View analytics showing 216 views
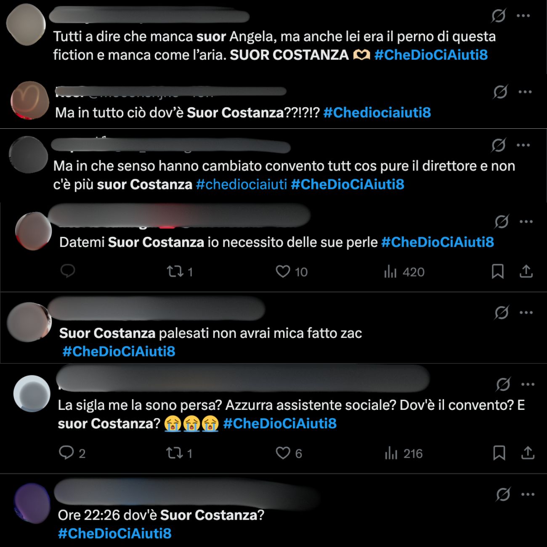Image resolution: width=547 pixels, height=547 pixels. [x=391, y=454]
